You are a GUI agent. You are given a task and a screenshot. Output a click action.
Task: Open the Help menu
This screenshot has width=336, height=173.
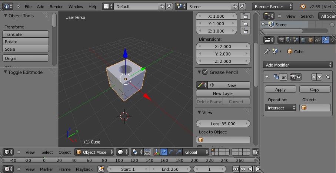(93, 7)
